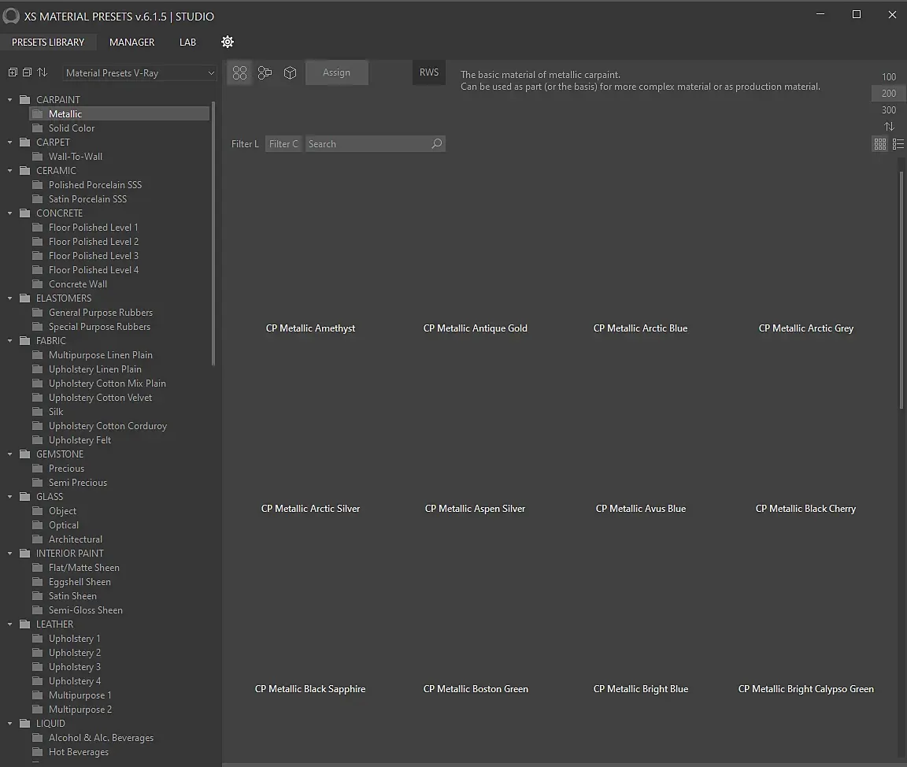This screenshot has height=767, width=907.
Task: Click the magnifier icon in Search field
Action: [437, 144]
